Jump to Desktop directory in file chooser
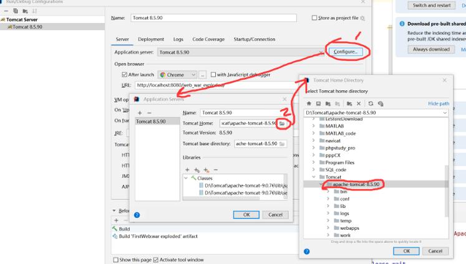 (x=318, y=103)
